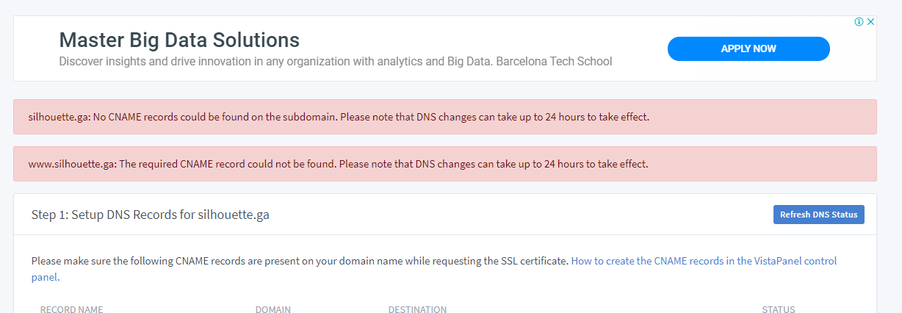Click the 'Step 1: Setup DNS Records' heading
The image size is (902, 313).
click(151, 215)
